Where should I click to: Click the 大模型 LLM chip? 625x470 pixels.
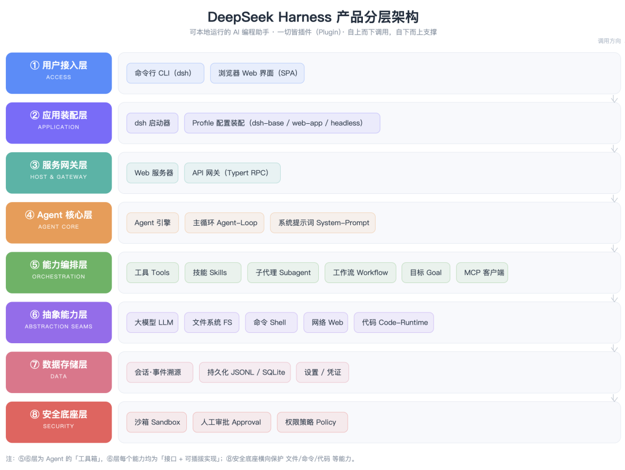tap(152, 322)
